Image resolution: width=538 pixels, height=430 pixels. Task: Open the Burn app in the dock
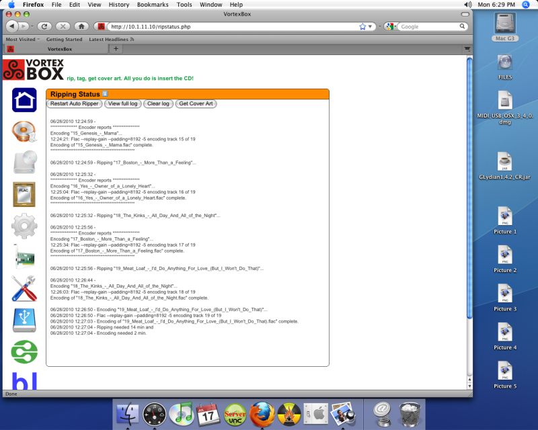click(289, 415)
